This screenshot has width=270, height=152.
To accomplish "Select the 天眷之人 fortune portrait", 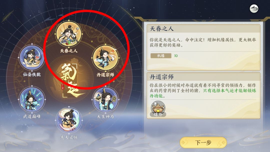I will point(69,34).
